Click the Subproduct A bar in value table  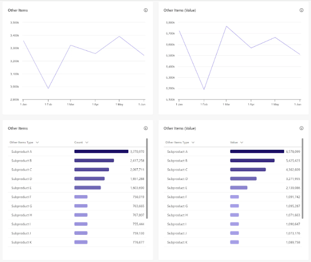[257, 151]
